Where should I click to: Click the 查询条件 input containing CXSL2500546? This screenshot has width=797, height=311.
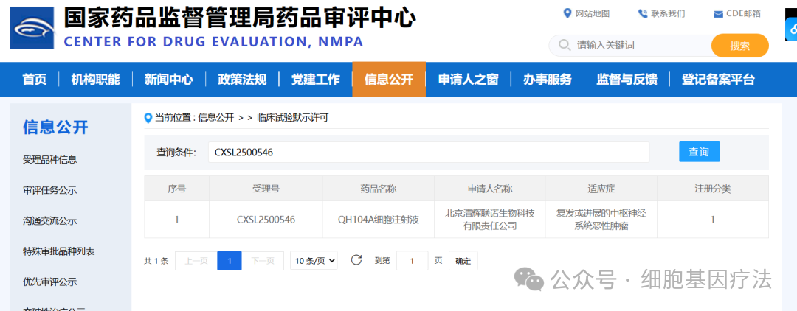coord(429,152)
